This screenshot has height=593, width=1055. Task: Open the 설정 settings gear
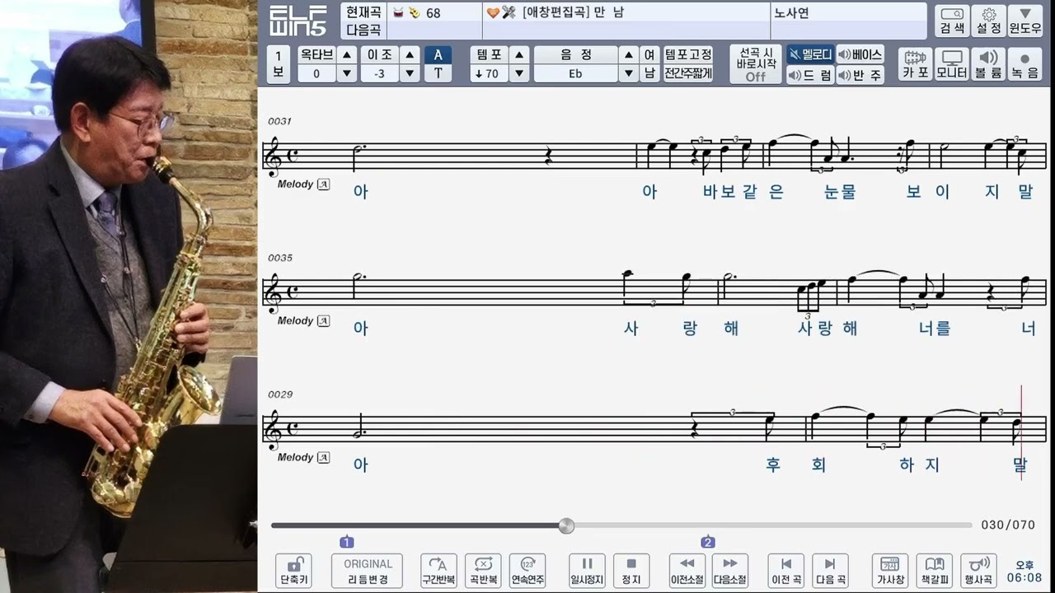pyautogui.click(x=989, y=21)
